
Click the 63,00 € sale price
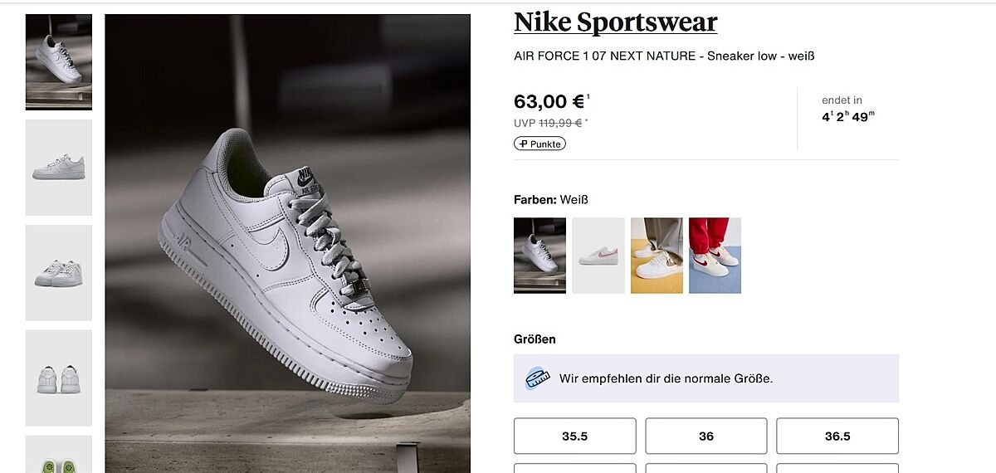pyautogui.click(x=549, y=102)
